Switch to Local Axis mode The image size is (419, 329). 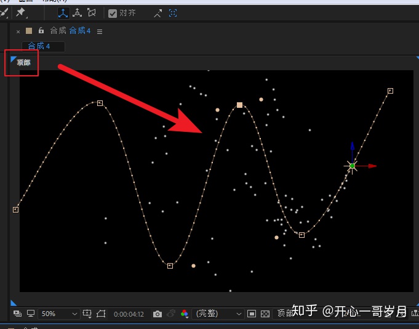[63, 12]
